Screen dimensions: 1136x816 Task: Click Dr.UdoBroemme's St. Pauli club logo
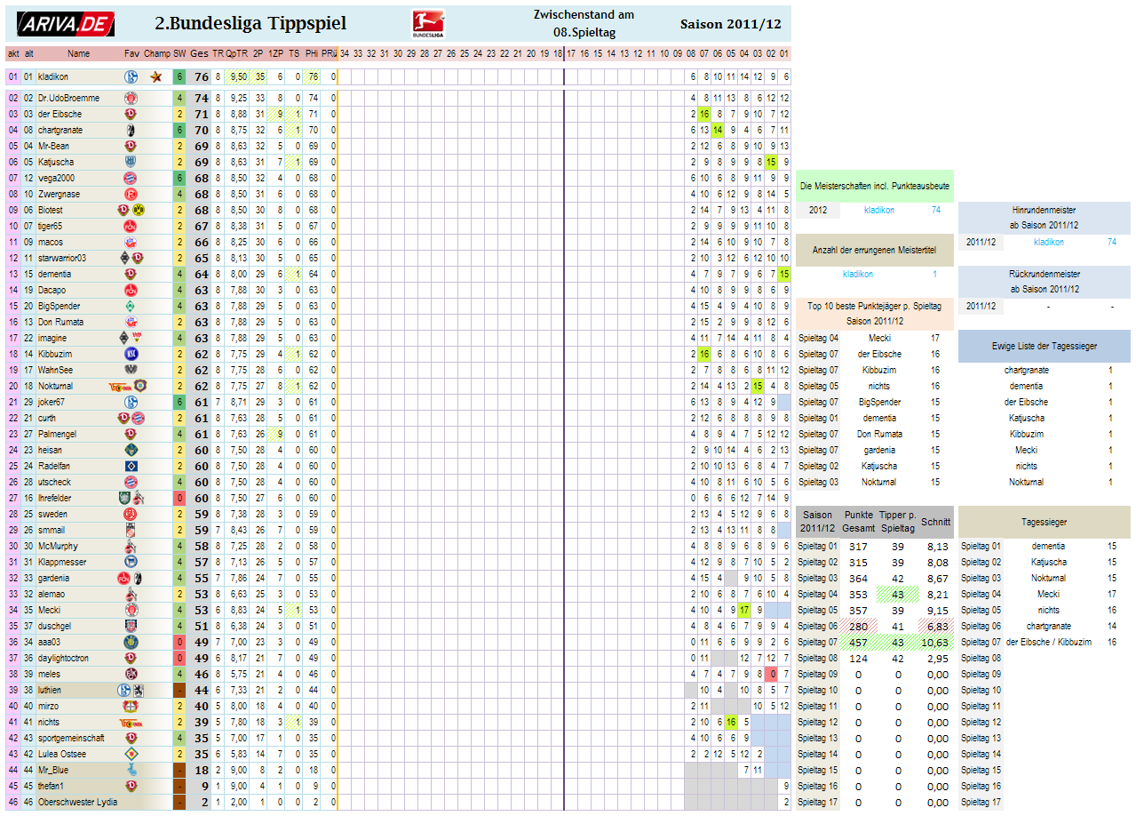tap(131, 99)
